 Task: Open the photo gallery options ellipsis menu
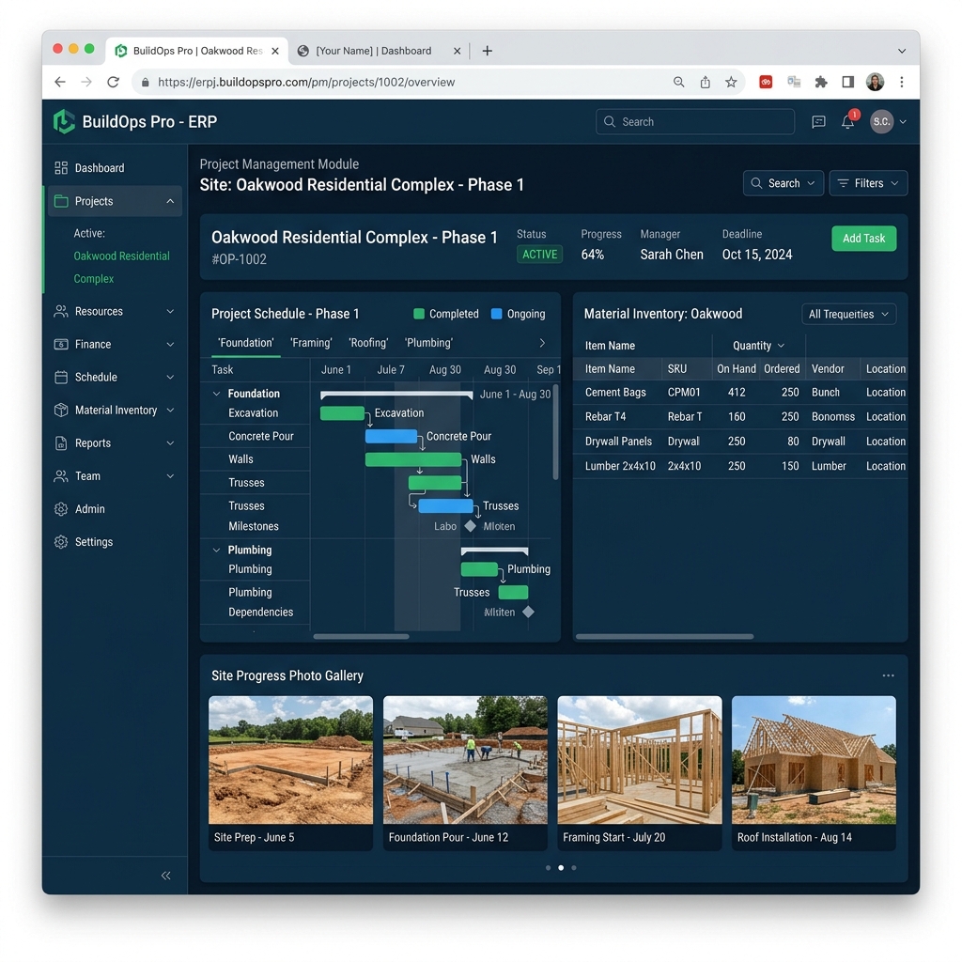pos(888,675)
